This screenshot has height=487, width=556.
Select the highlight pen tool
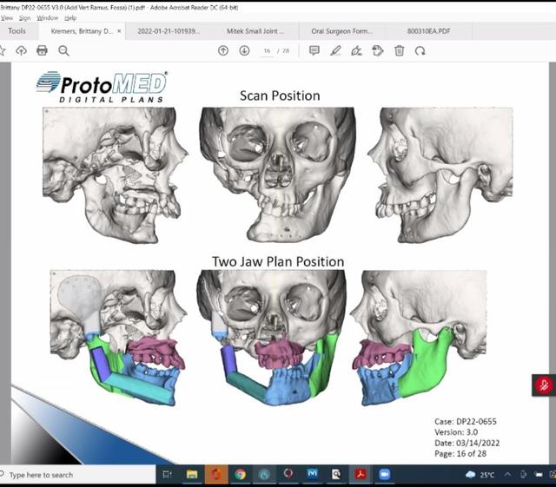[x=335, y=50]
